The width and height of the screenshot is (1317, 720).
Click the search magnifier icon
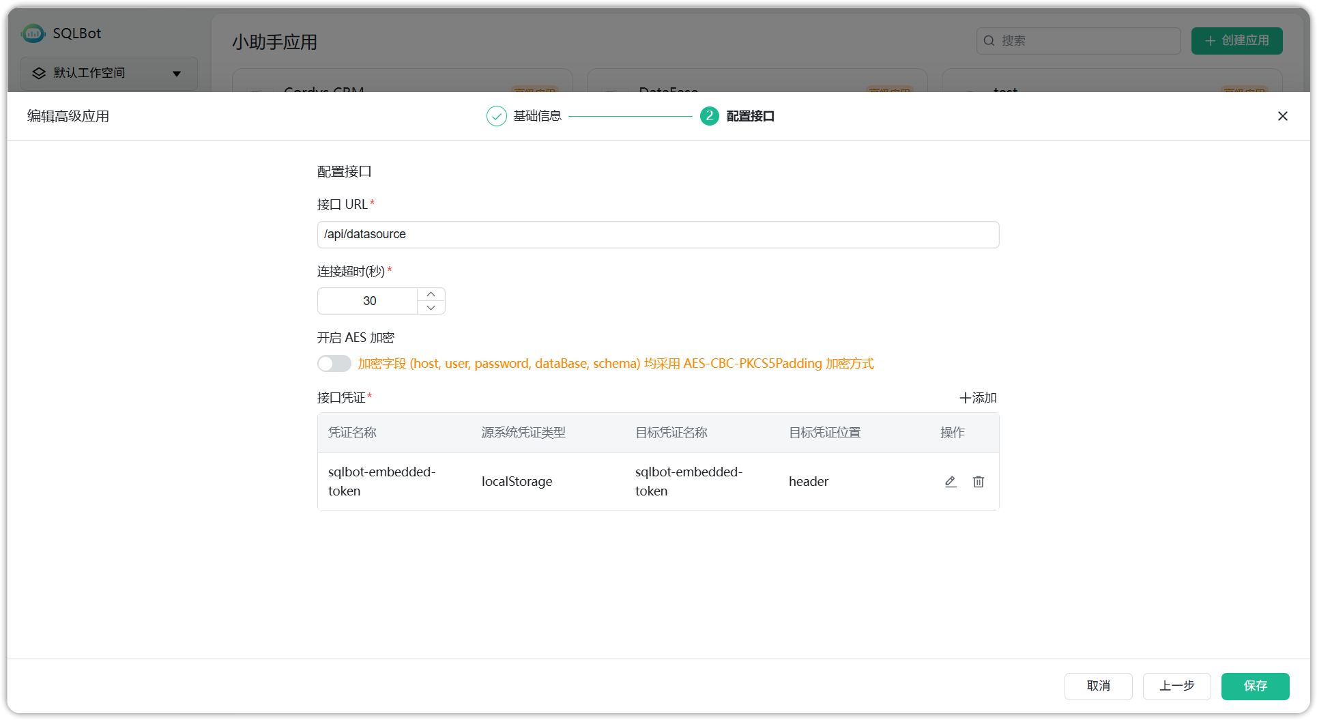989,41
